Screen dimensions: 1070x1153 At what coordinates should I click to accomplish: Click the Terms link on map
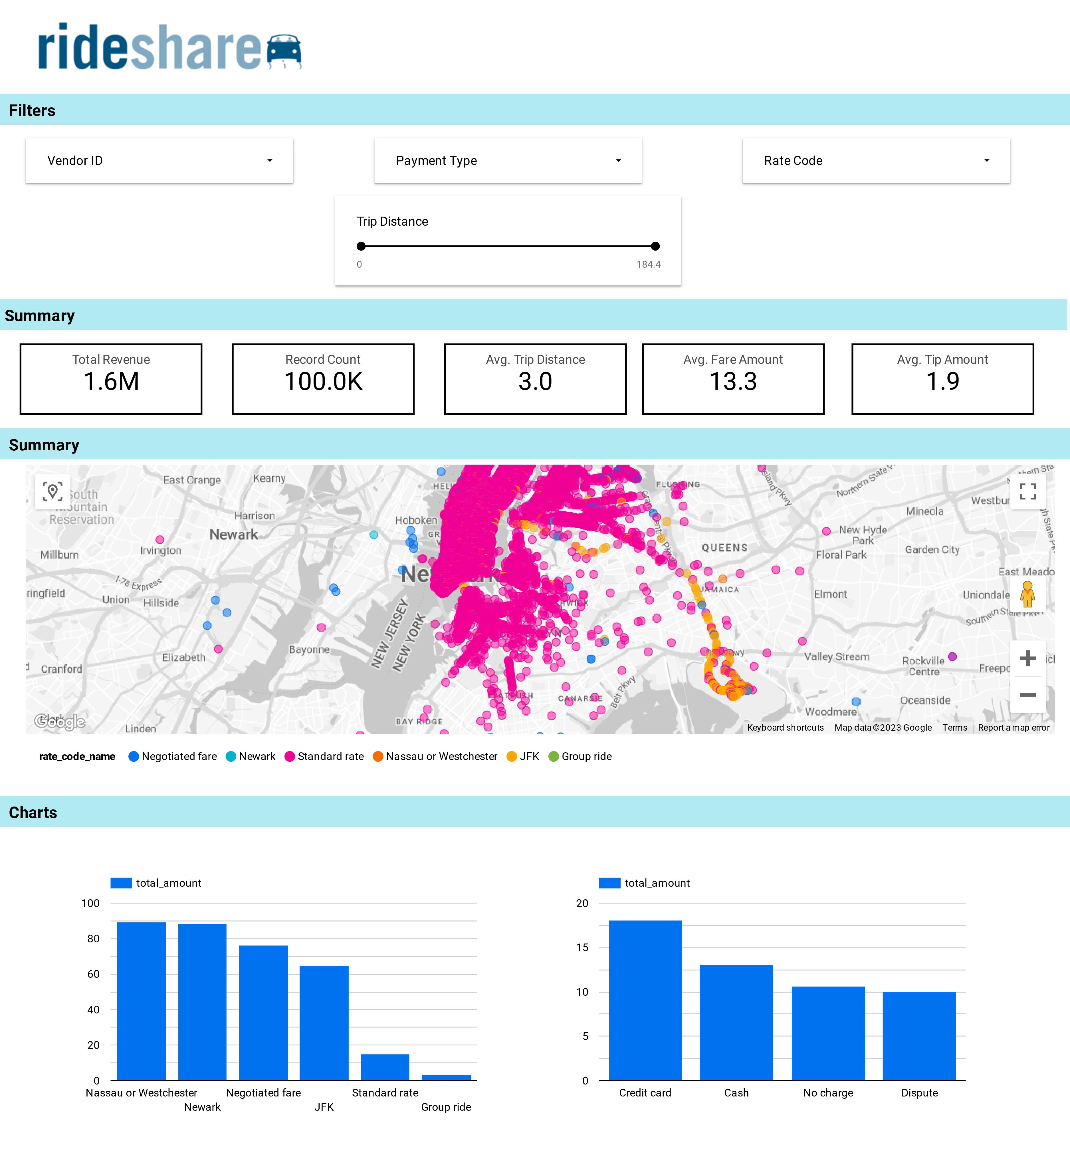954,727
